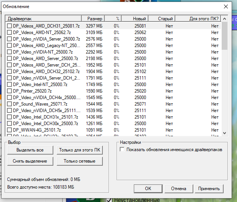Check DP_Video_Intel-NT_25000.7z driverpack
237x202 pixels.
pos(9,84)
